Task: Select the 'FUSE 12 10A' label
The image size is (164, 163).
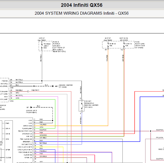Action: 128,45
